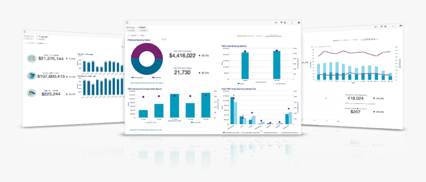
Task: Click the Offline bar in Booking Method chart
Action: tap(276, 65)
